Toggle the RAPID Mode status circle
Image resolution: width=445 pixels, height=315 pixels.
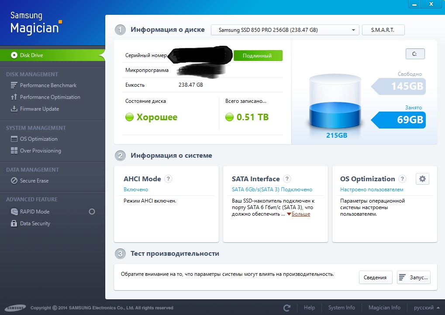coord(92,211)
